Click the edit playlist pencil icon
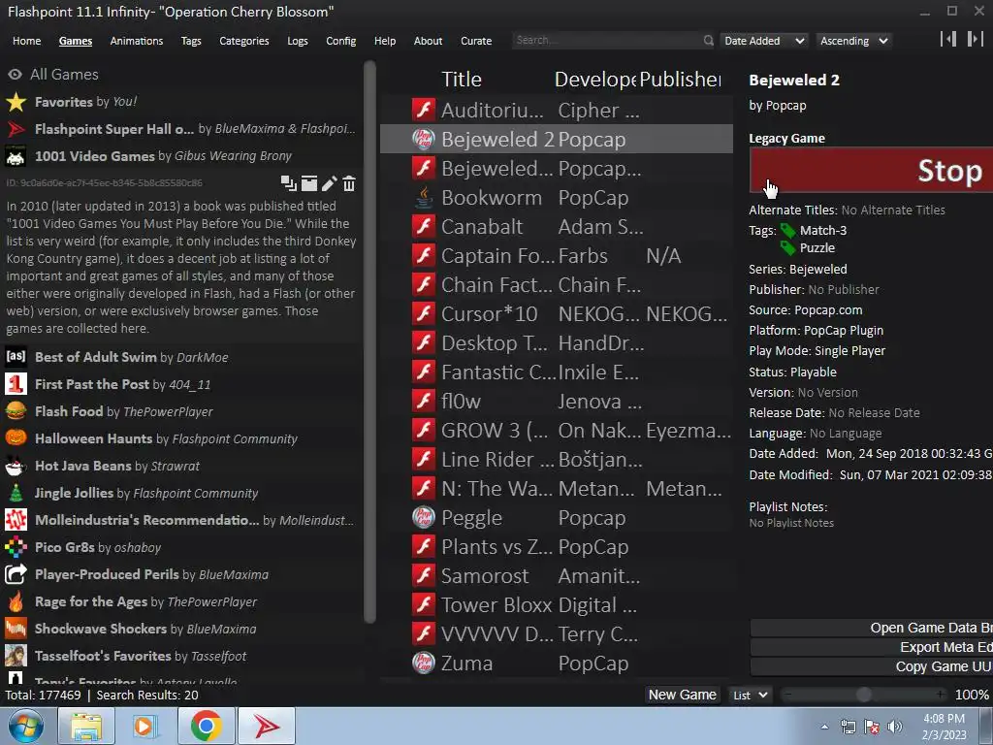The height and width of the screenshot is (745, 993). point(330,183)
